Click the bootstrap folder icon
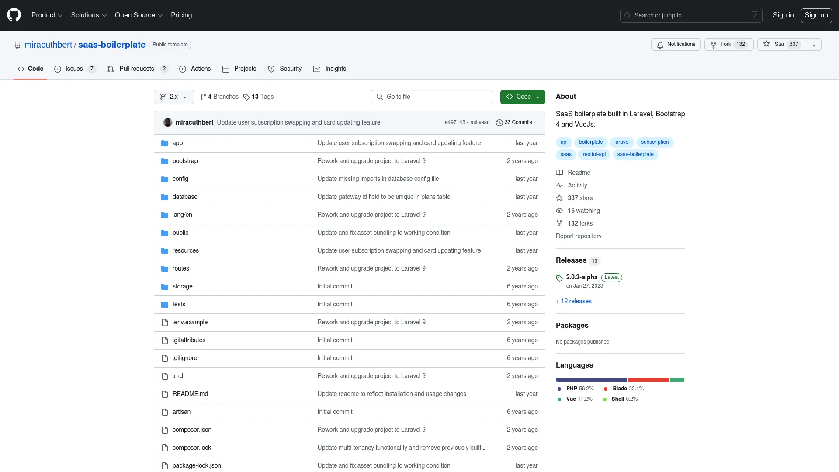 (165, 161)
